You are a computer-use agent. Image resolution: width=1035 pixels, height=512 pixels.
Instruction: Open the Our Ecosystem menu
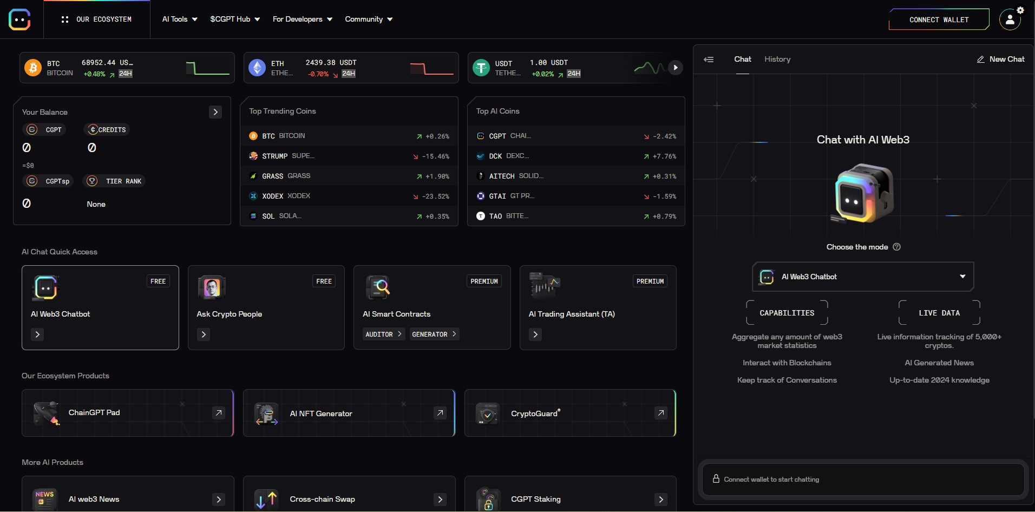[x=97, y=19]
